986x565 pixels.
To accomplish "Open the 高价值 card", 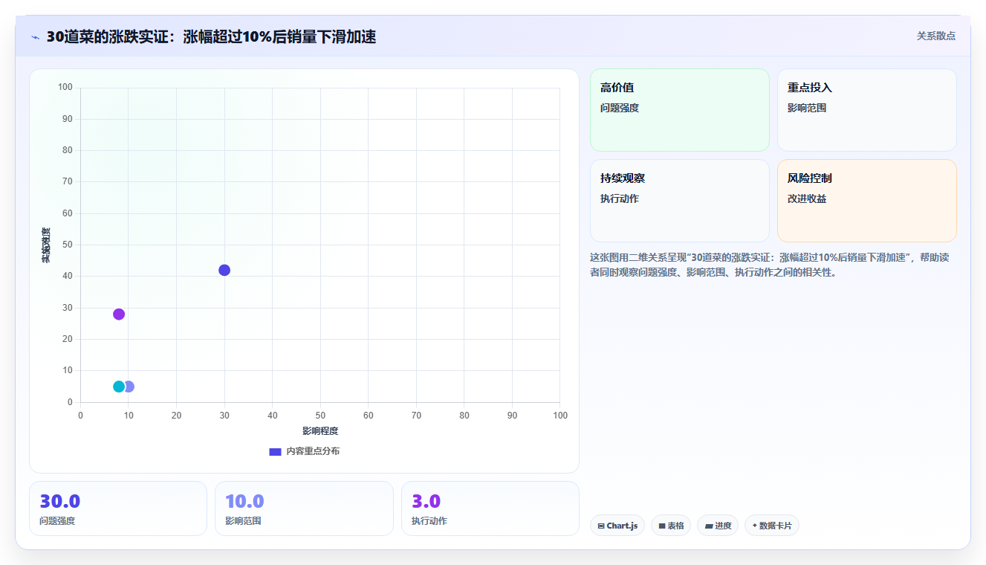I will click(x=680, y=110).
